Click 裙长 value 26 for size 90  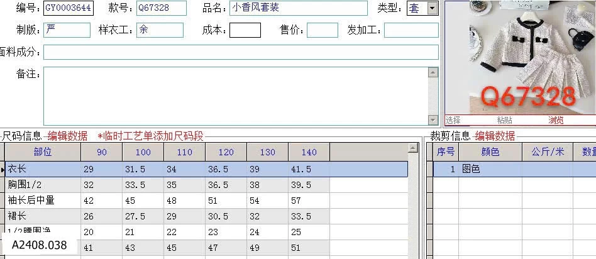point(101,216)
